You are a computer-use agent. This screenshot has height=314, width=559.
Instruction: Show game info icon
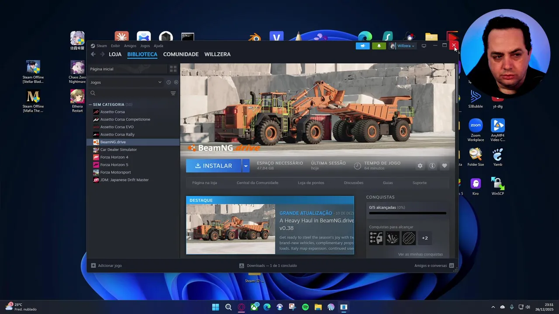pyautogui.click(x=432, y=166)
